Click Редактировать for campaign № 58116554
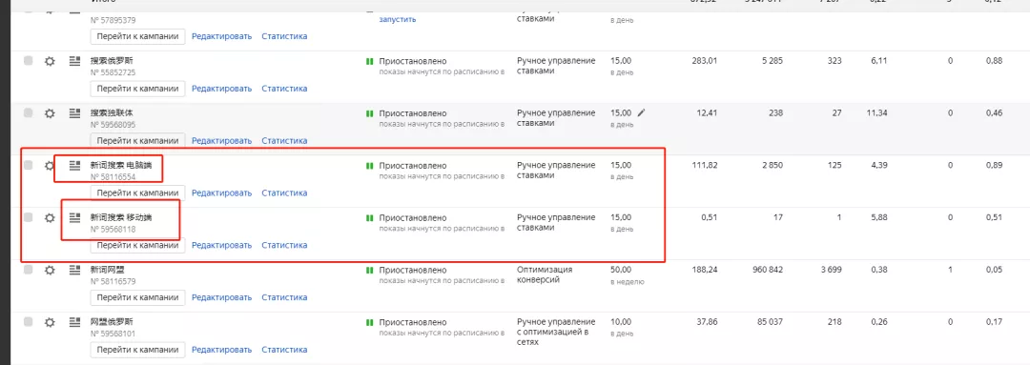The image size is (1030, 365). coord(222,193)
